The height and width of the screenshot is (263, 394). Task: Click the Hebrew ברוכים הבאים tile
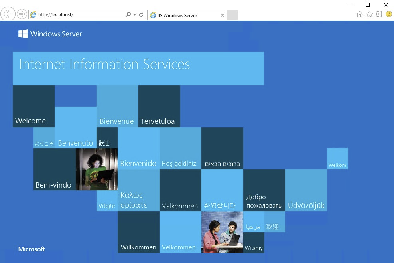pyautogui.click(x=223, y=148)
